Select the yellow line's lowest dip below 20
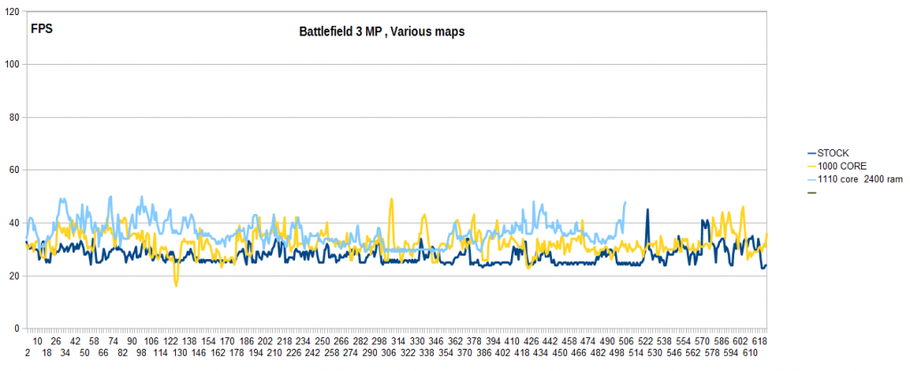Image resolution: width=910 pixels, height=371 pixels. point(176,285)
